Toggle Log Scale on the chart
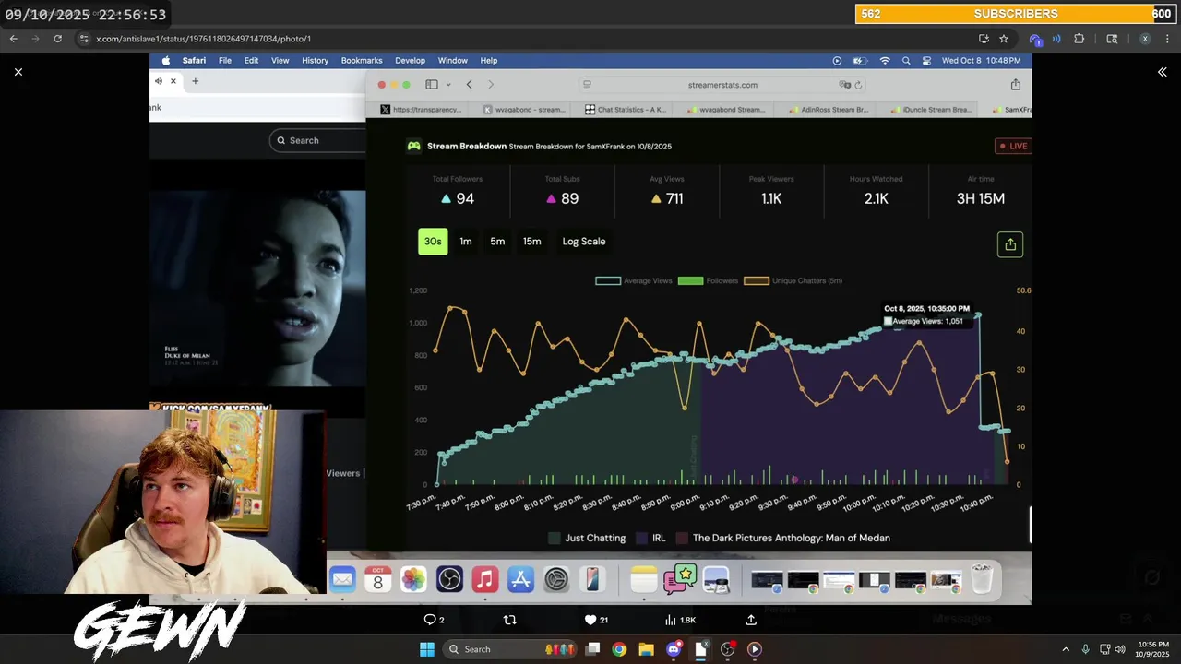The width and height of the screenshot is (1181, 664). coord(584,242)
